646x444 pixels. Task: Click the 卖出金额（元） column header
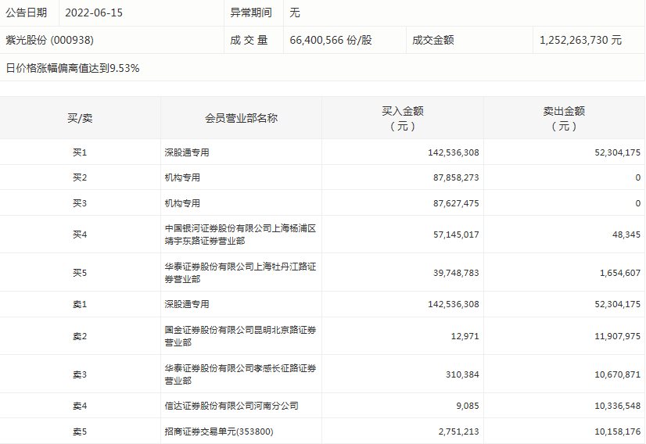[564, 119]
